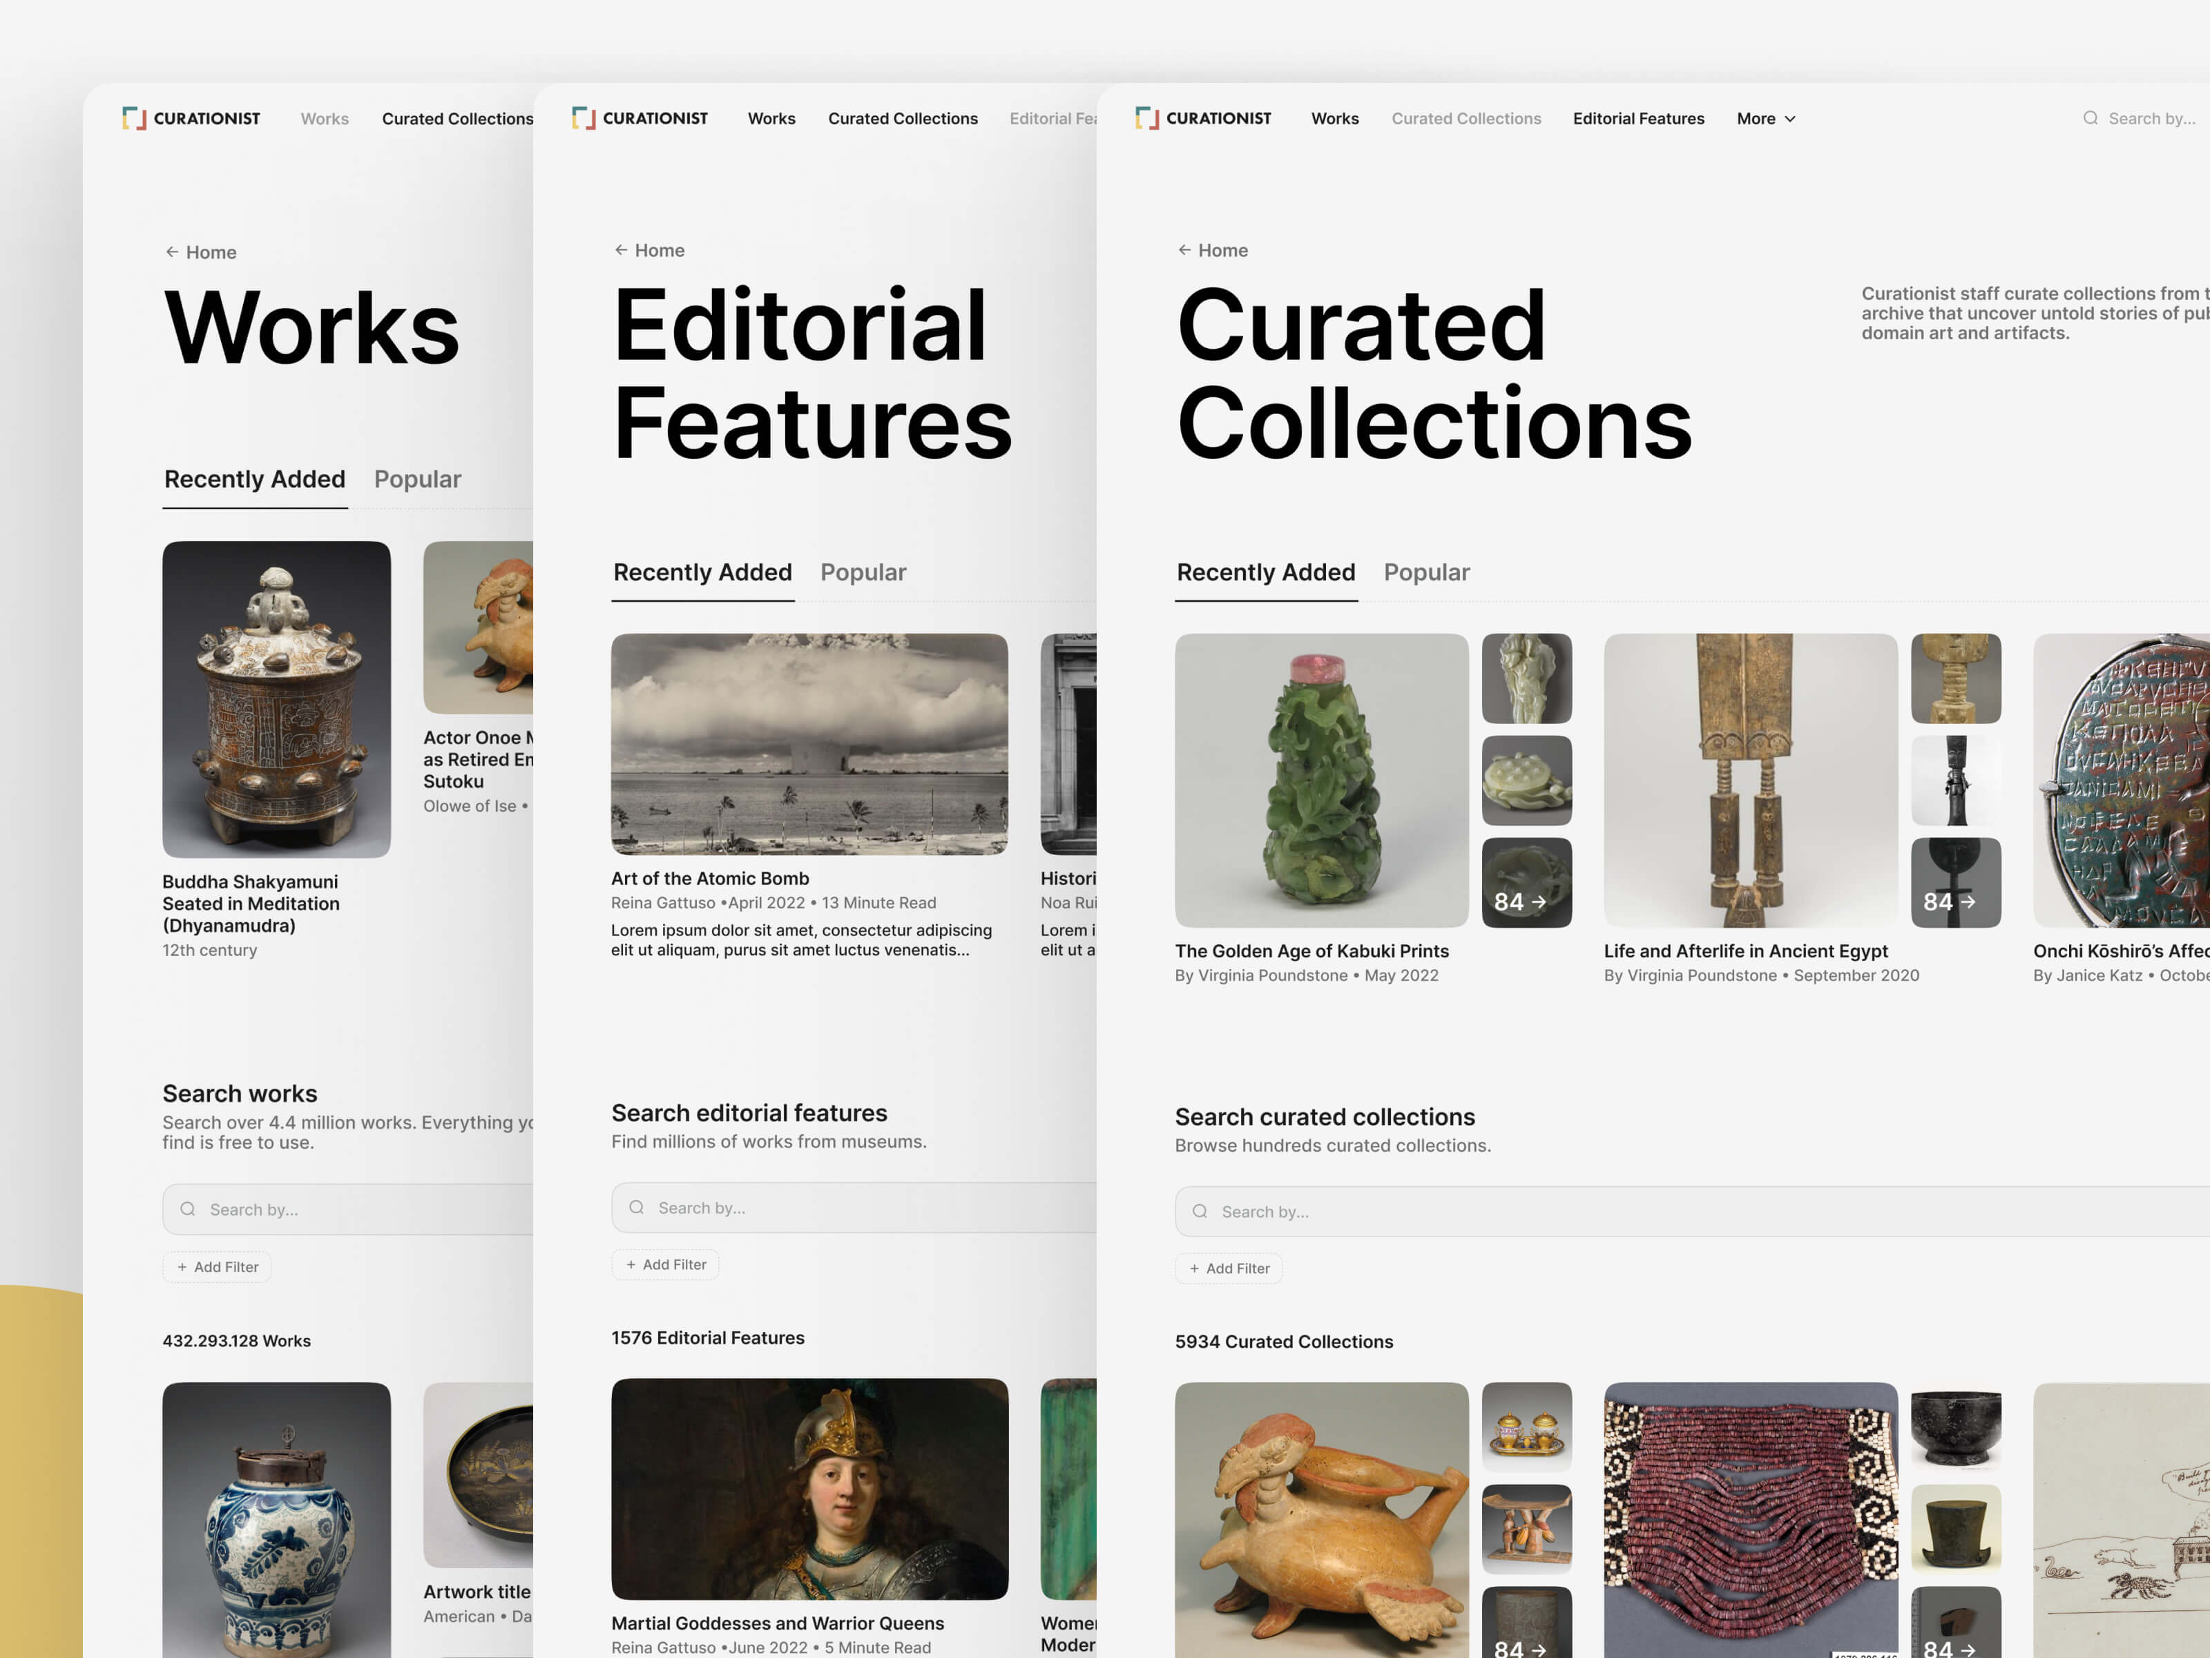The width and height of the screenshot is (2210, 1658).
Task: Click plus icon of Add Filter in Curated Collections window
Action: (x=1194, y=1269)
